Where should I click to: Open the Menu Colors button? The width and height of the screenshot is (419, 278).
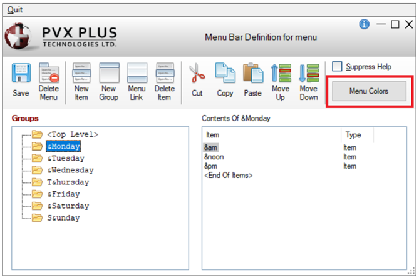point(369,91)
